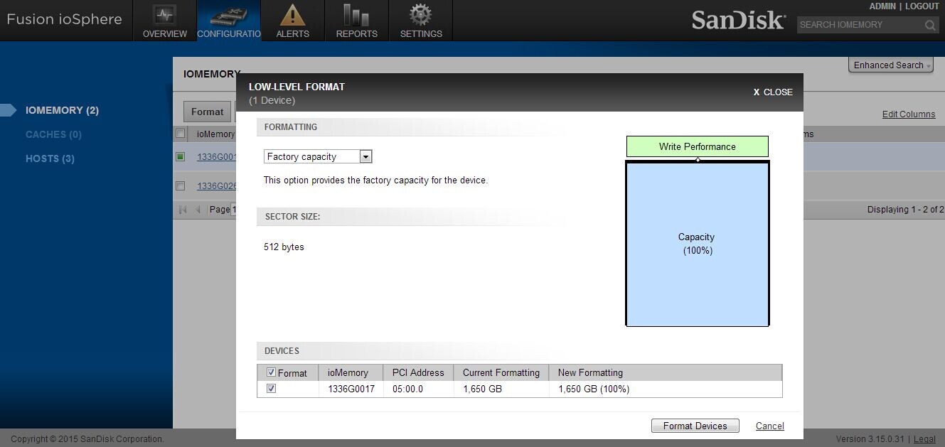Click the blue Capacity (100%) area
This screenshot has height=447, width=945.
coord(698,244)
